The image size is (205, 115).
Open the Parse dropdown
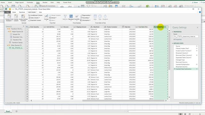point(52,20)
